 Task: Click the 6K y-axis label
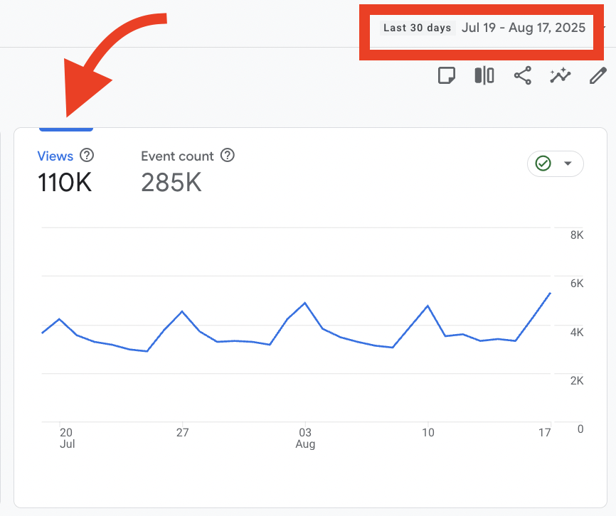coord(577,284)
